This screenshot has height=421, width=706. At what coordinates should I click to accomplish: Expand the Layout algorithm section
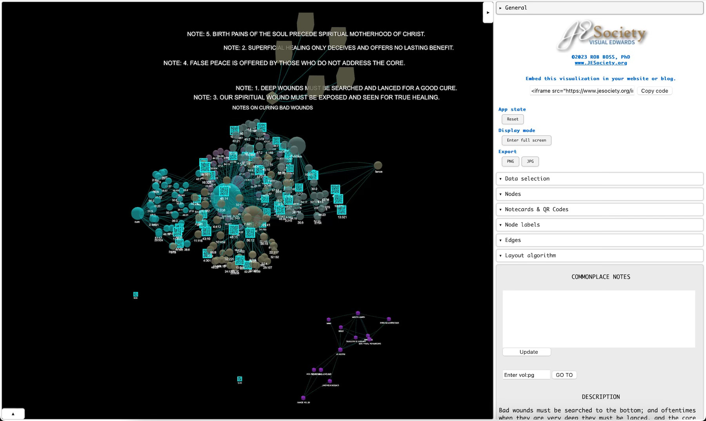(599, 255)
